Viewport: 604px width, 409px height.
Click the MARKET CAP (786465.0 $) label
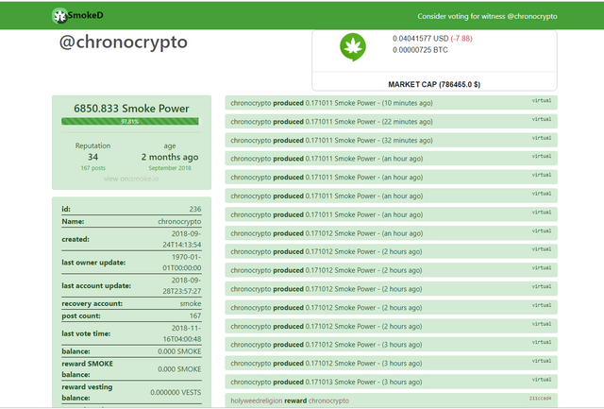click(x=434, y=84)
